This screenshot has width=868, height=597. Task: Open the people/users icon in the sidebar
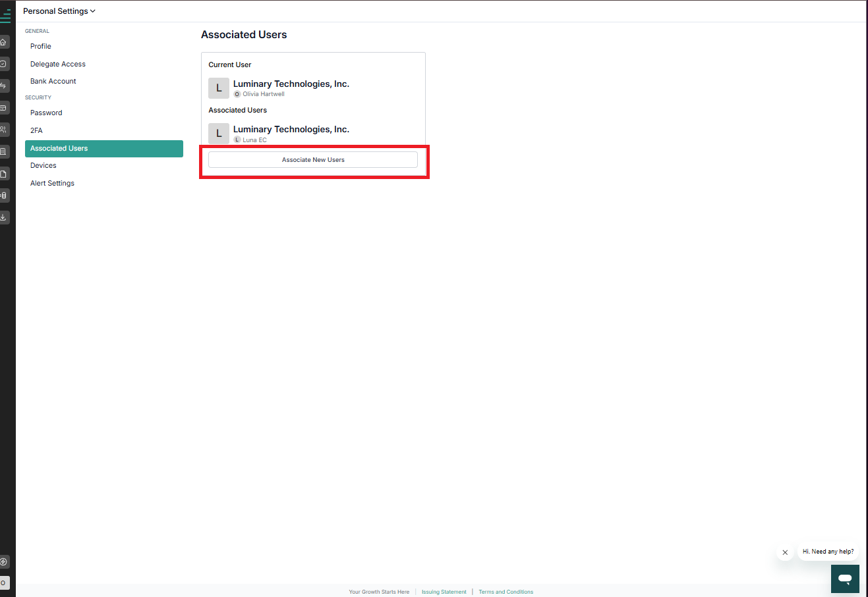[4, 129]
